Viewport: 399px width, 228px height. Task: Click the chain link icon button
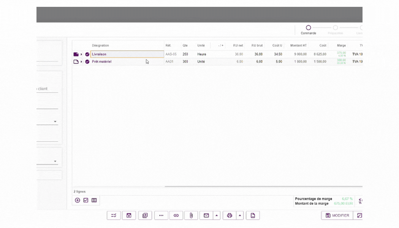coord(176,215)
